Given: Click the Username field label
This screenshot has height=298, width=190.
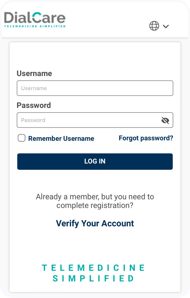Looking at the screenshot, I should tap(34, 74).
